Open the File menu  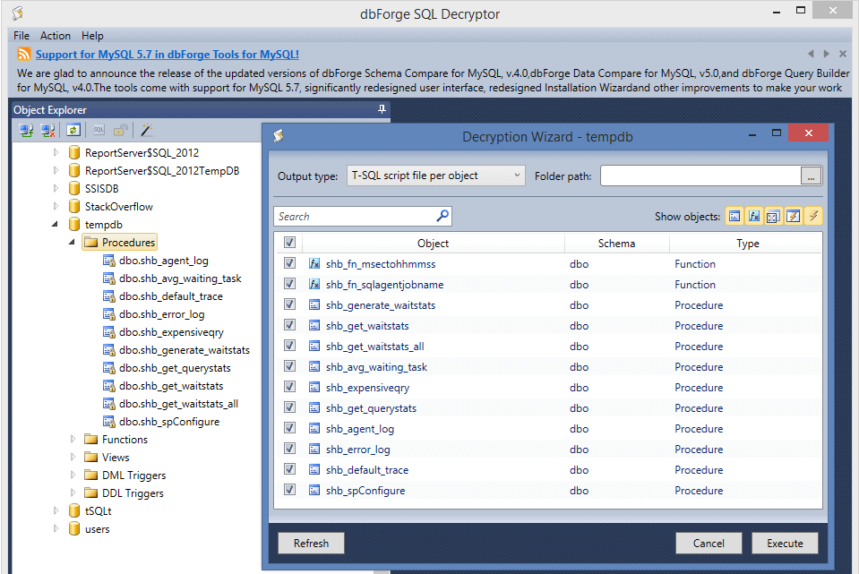21,36
